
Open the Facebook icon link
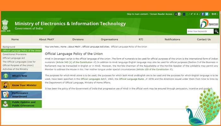(203, 14)
